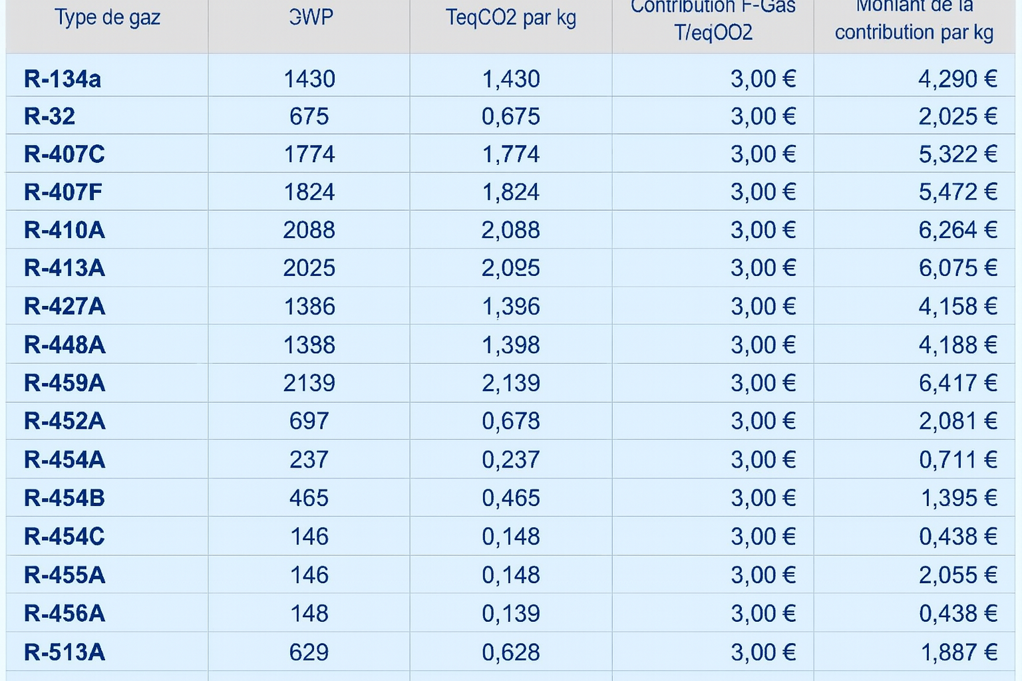Click the "Type de gaz" column header
This screenshot has height=681, width=1022.
click(x=107, y=18)
